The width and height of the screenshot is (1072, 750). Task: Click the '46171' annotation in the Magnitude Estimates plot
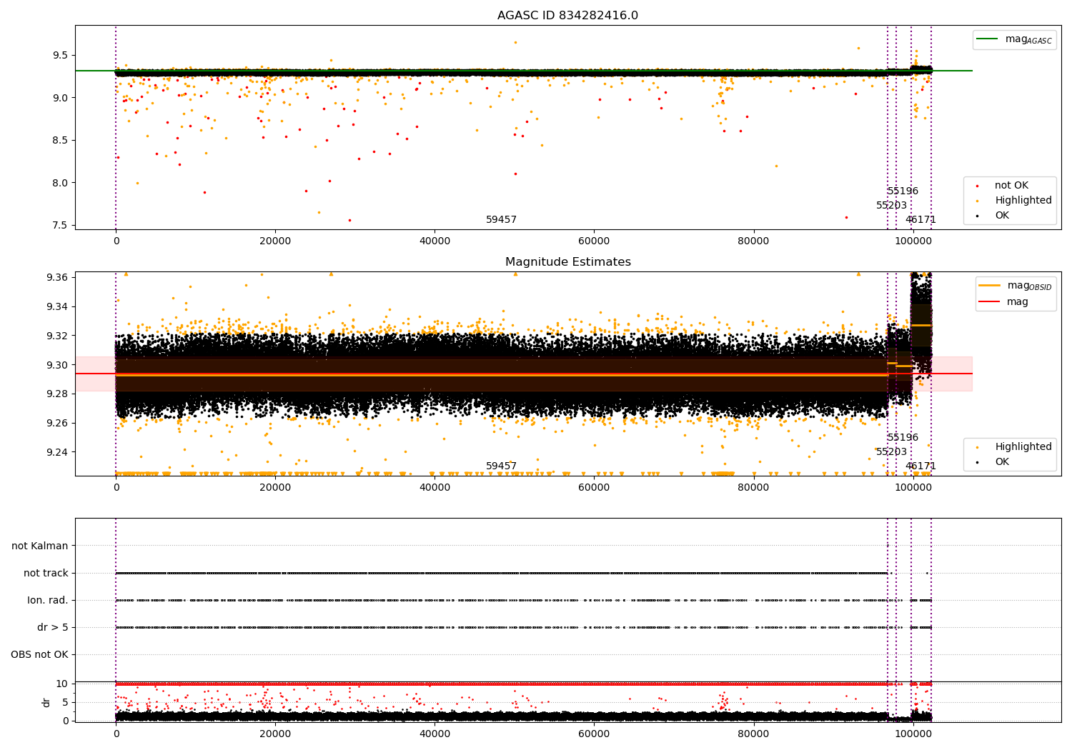tap(920, 466)
